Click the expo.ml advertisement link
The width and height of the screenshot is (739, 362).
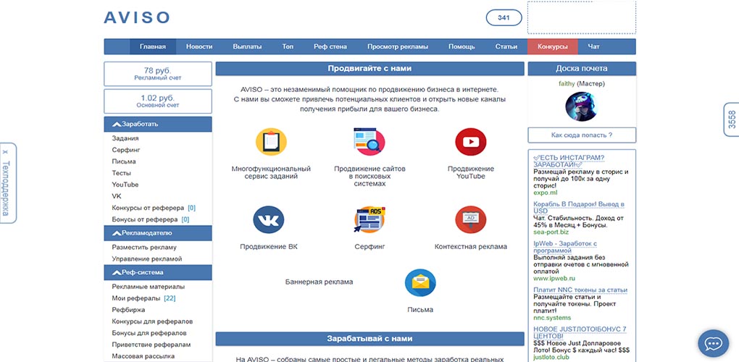click(546, 193)
